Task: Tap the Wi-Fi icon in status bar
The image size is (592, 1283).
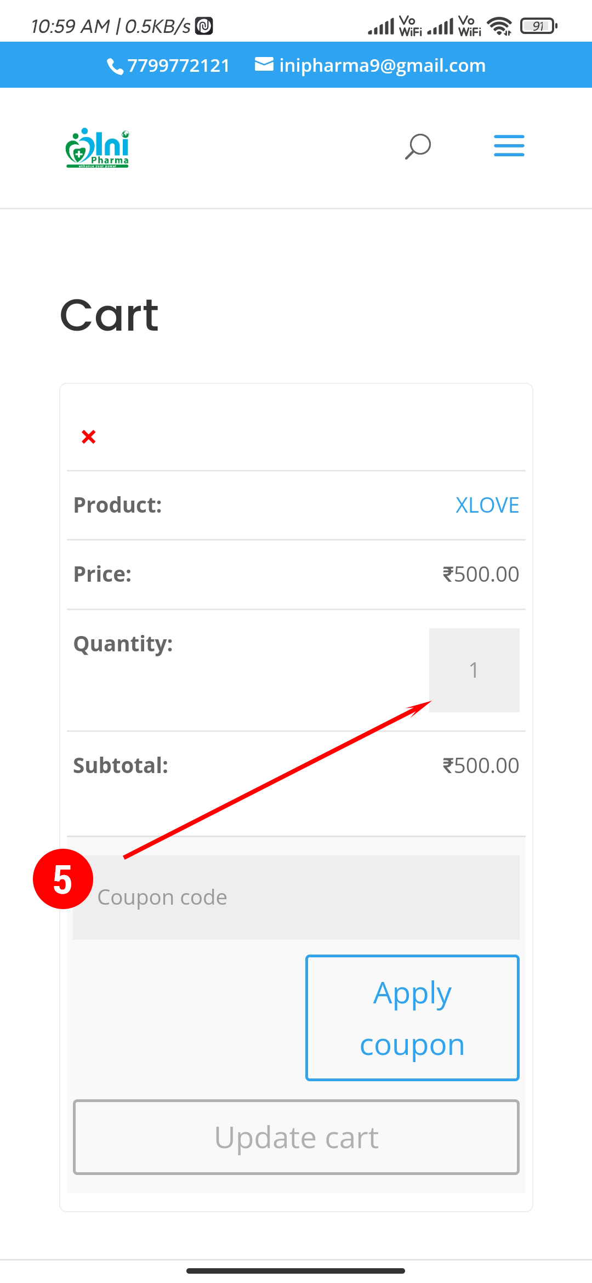Action: pyautogui.click(x=499, y=26)
